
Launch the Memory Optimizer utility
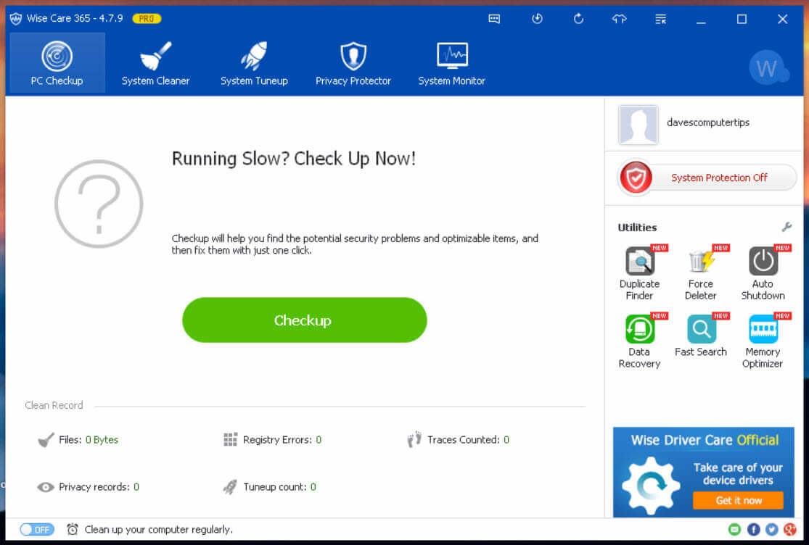pos(763,341)
